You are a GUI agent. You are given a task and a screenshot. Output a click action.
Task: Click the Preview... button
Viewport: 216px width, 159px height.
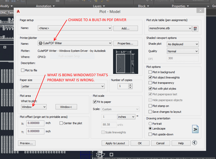27,143
